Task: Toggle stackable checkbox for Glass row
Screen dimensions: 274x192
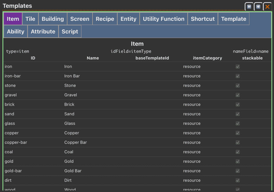Action: [238, 123]
